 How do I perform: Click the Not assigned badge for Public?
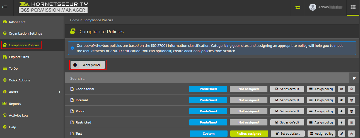click(248, 111)
